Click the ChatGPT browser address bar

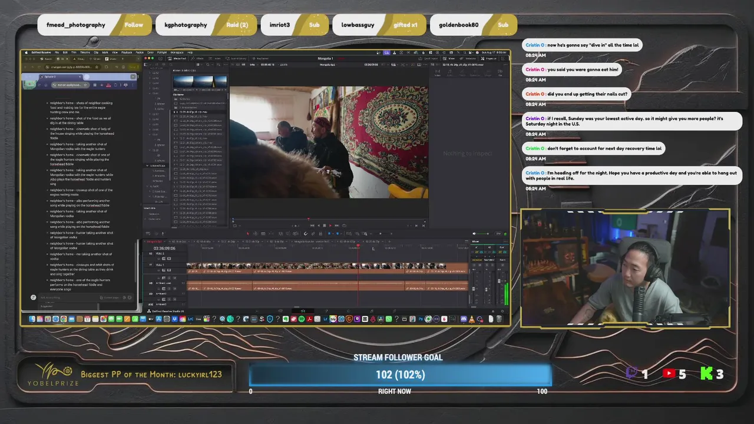click(x=72, y=67)
